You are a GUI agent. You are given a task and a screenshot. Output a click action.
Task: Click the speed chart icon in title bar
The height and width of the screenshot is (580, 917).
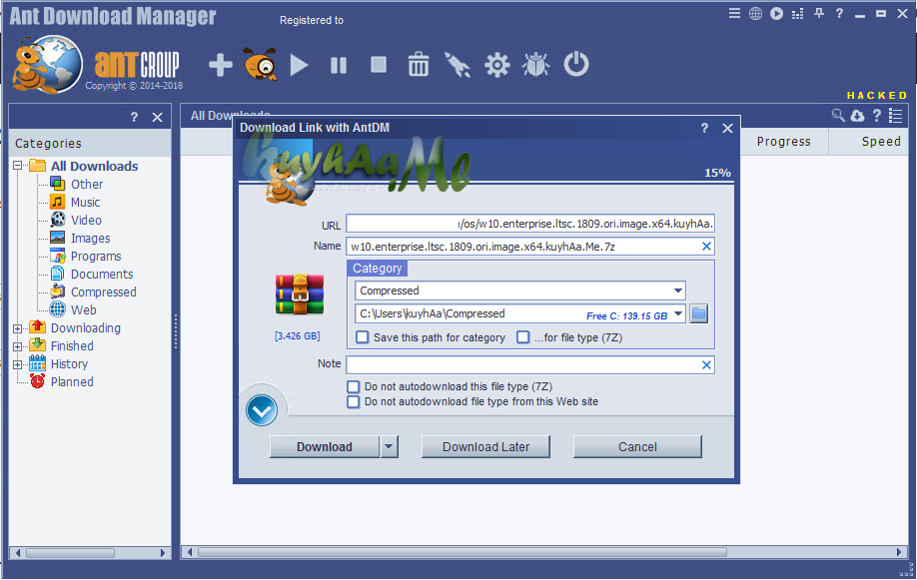click(x=798, y=13)
